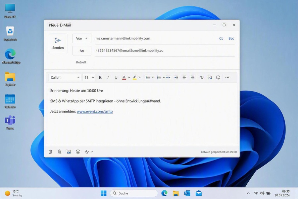Select the Explorer desktop shortcut
This screenshot has width=298, height=199.
(x=10, y=79)
